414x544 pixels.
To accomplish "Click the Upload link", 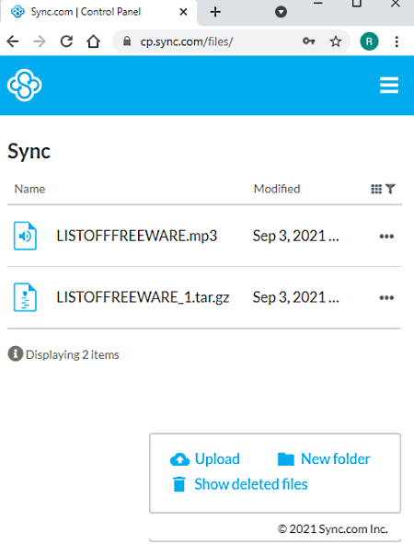I will (x=217, y=458).
